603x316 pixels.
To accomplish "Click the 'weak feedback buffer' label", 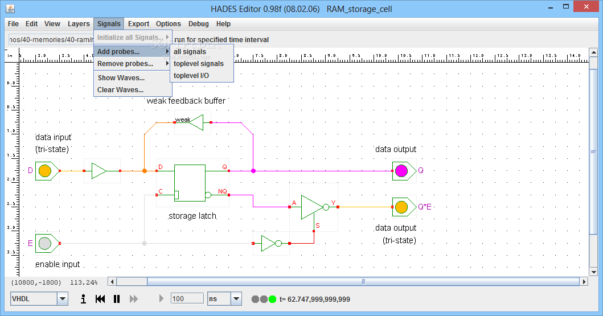I will 186,101.
